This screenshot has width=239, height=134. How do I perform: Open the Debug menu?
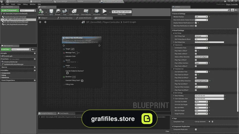pos(25,4)
